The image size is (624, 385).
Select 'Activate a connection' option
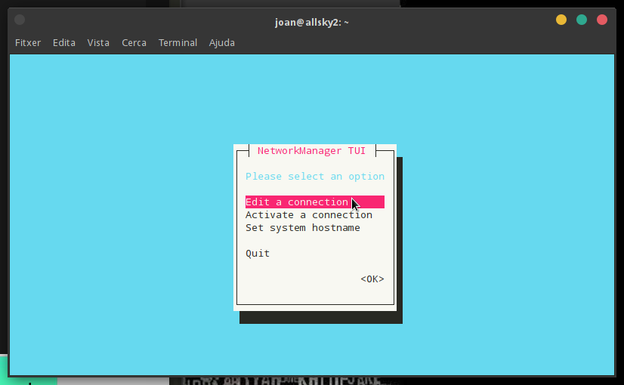[x=309, y=215]
